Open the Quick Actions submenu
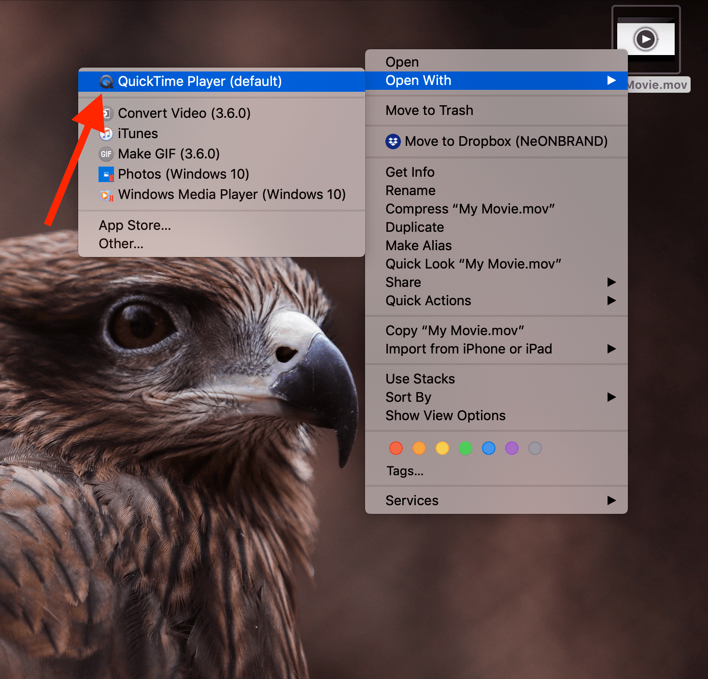Viewport: 708px width, 679px height. (428, 300)
